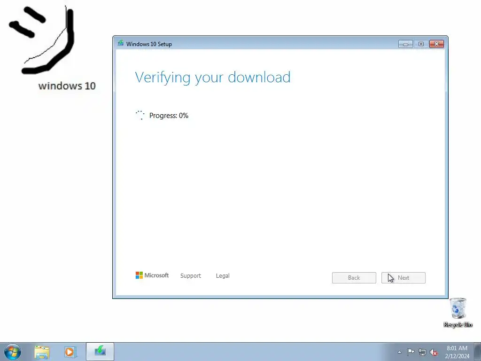Click the Windows 10 Setup title bar icon
Viewport: 481px width, 361px height.
coord(121,43)
